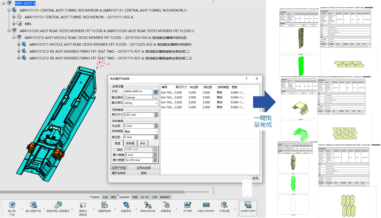381x218 pixels.
Task: Collapse the A845101200 rear cross member node
Action: click(x=9, y=31)
